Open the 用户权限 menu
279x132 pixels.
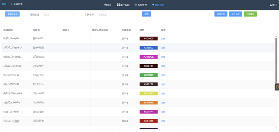point(123,5)
